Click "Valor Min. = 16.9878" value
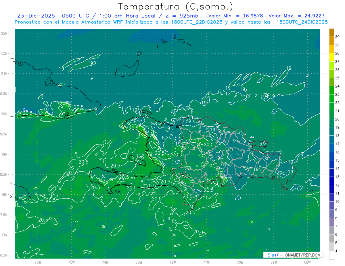The image size is (345, 266). 236,16
